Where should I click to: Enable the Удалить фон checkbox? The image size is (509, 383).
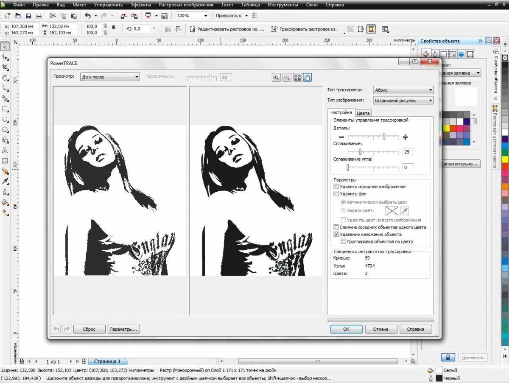pos(336,193)
